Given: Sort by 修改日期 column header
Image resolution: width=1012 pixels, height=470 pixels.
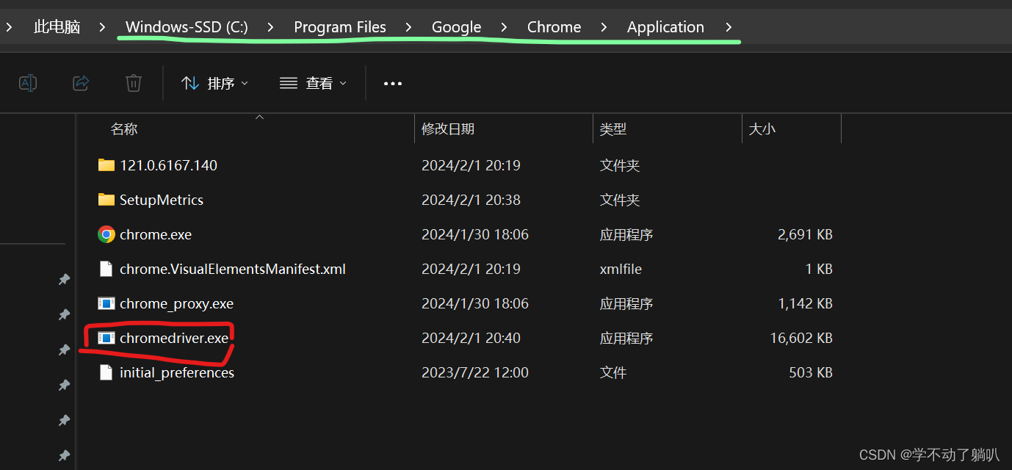Looking at the screenshot, I should [x=448, y=129].
